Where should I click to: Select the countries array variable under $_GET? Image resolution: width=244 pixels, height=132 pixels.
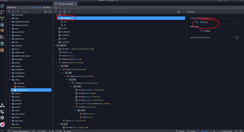(121, 18)
